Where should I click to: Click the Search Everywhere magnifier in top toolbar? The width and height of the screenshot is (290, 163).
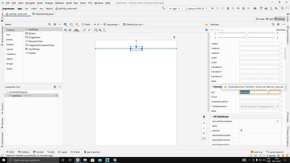coord(282,8)
